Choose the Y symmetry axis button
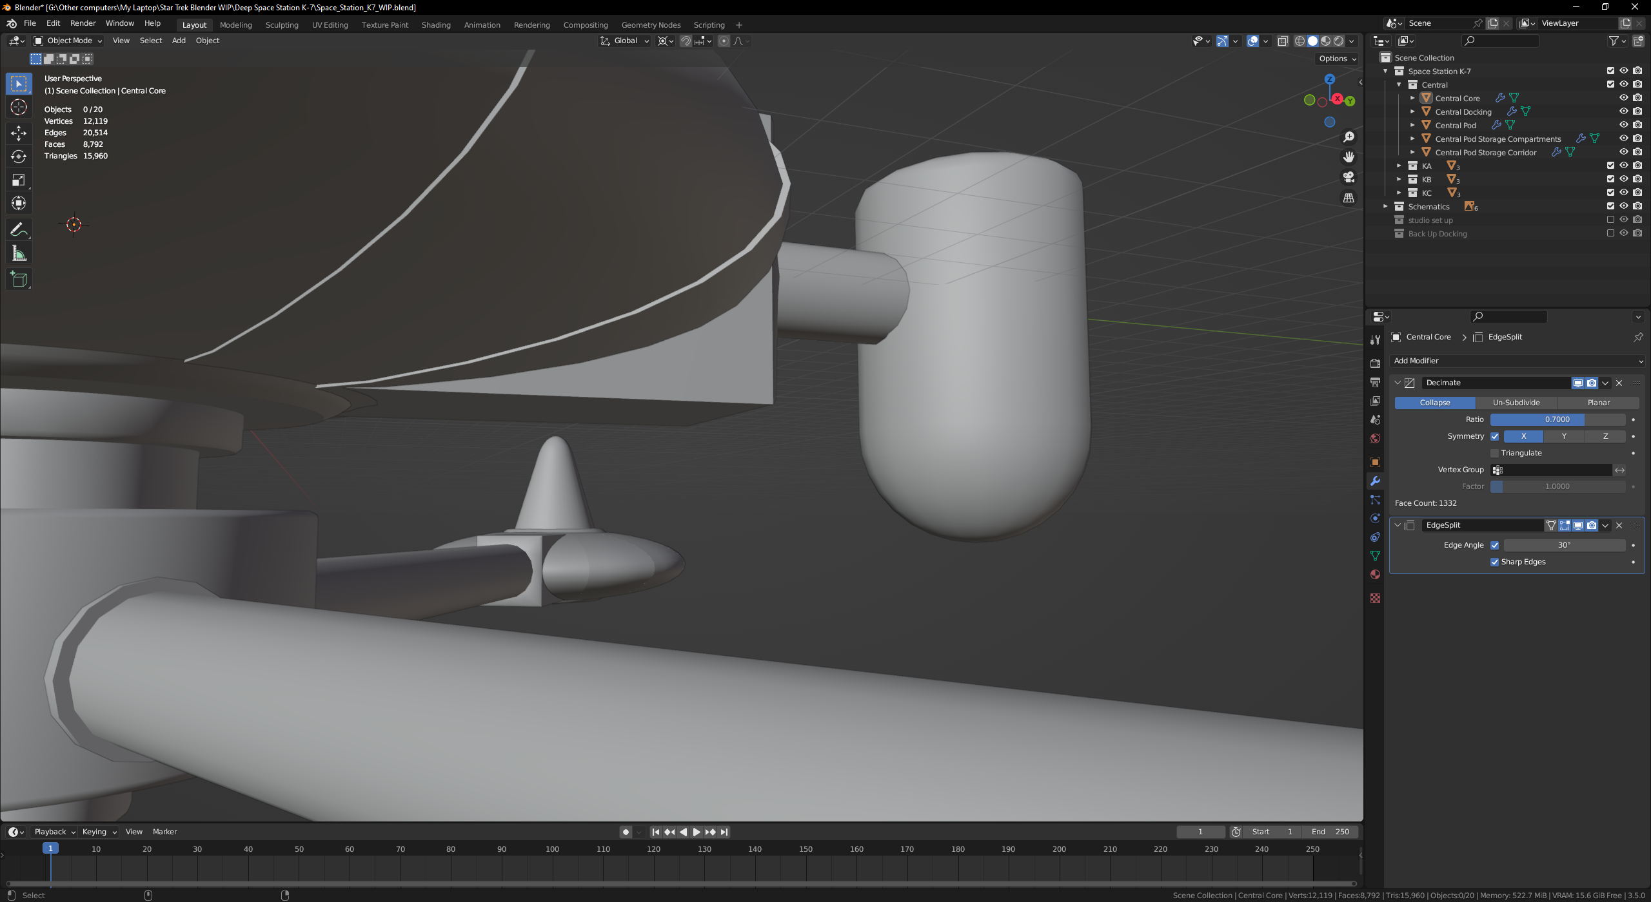Screen dimensions: 1651x902 pyautogui.click(x=1564, y=436)
